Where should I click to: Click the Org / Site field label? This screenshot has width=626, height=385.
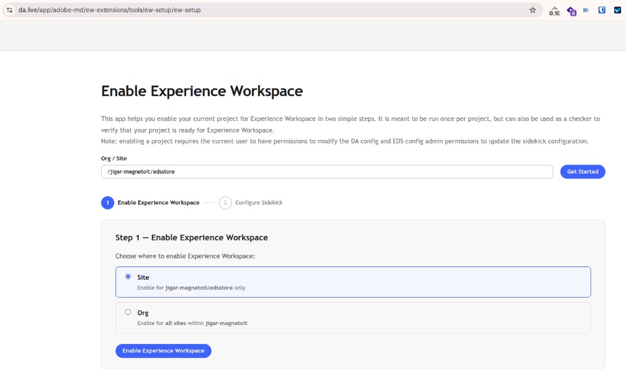tap(114, 158)
